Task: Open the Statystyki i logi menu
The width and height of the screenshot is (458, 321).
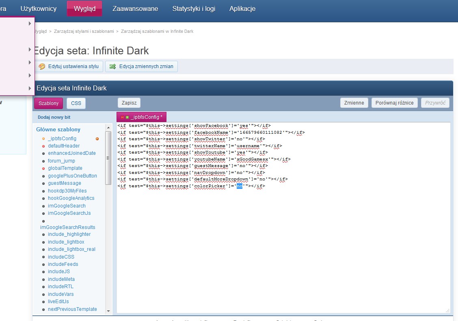Action: click(x=194, y=9)
